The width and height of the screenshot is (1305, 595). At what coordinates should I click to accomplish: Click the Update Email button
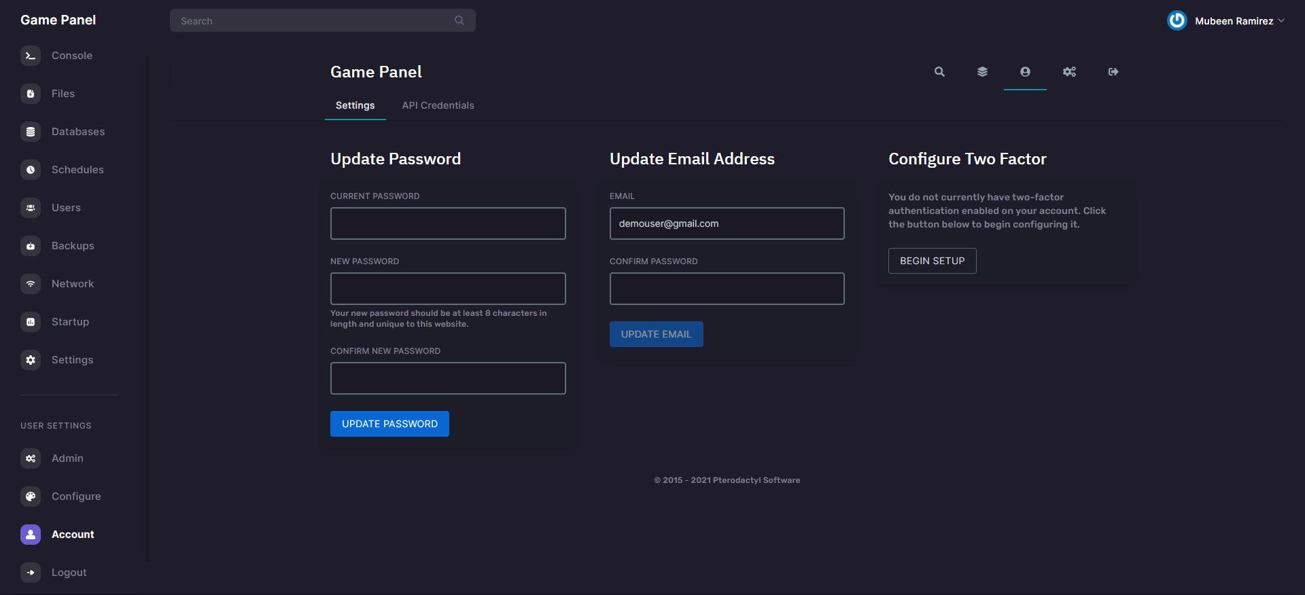coord(656,334)
